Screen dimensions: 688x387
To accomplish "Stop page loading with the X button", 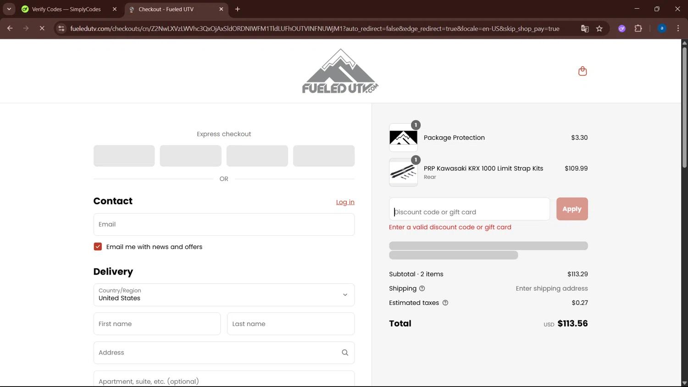I will coord(42,28).
